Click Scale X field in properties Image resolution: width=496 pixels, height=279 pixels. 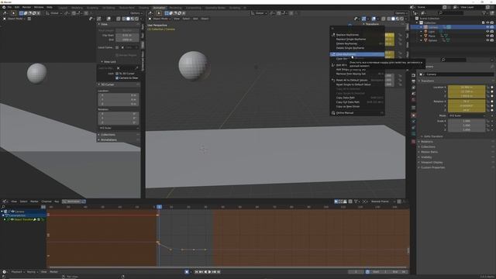467,121
